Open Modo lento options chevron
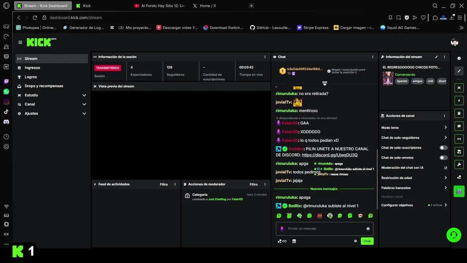Image resolution: width=467 pixels, height=263 pixels. coord(445,127)
